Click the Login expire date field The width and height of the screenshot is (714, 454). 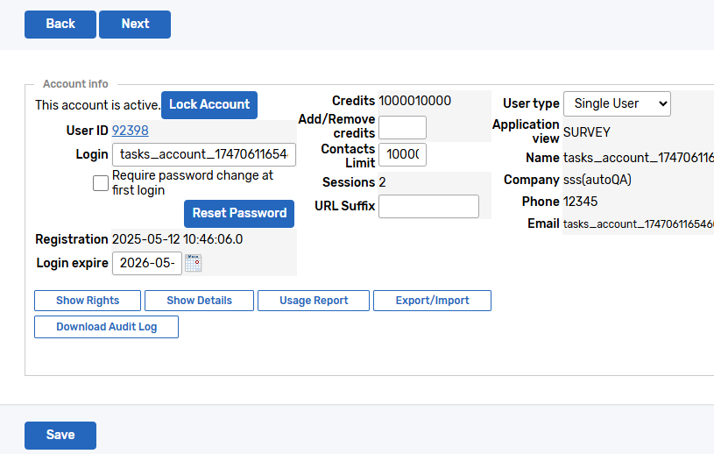point(146,263)
